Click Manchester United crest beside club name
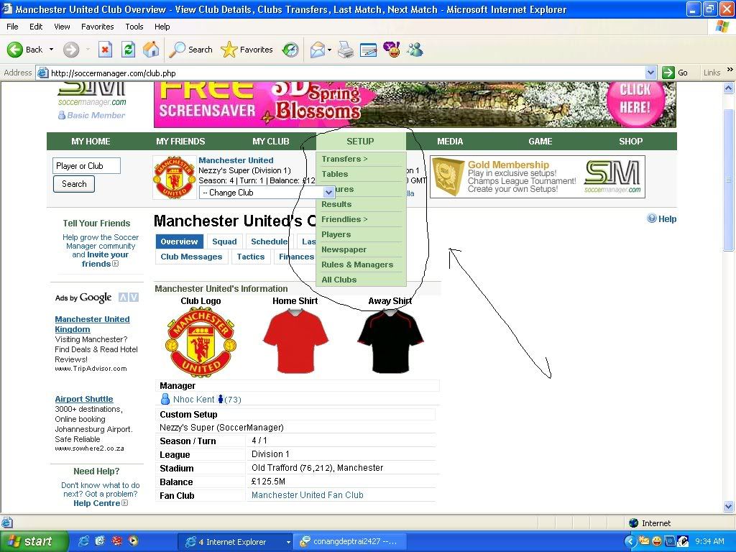This screenshot has width=736, height=552. click(175, 178)
